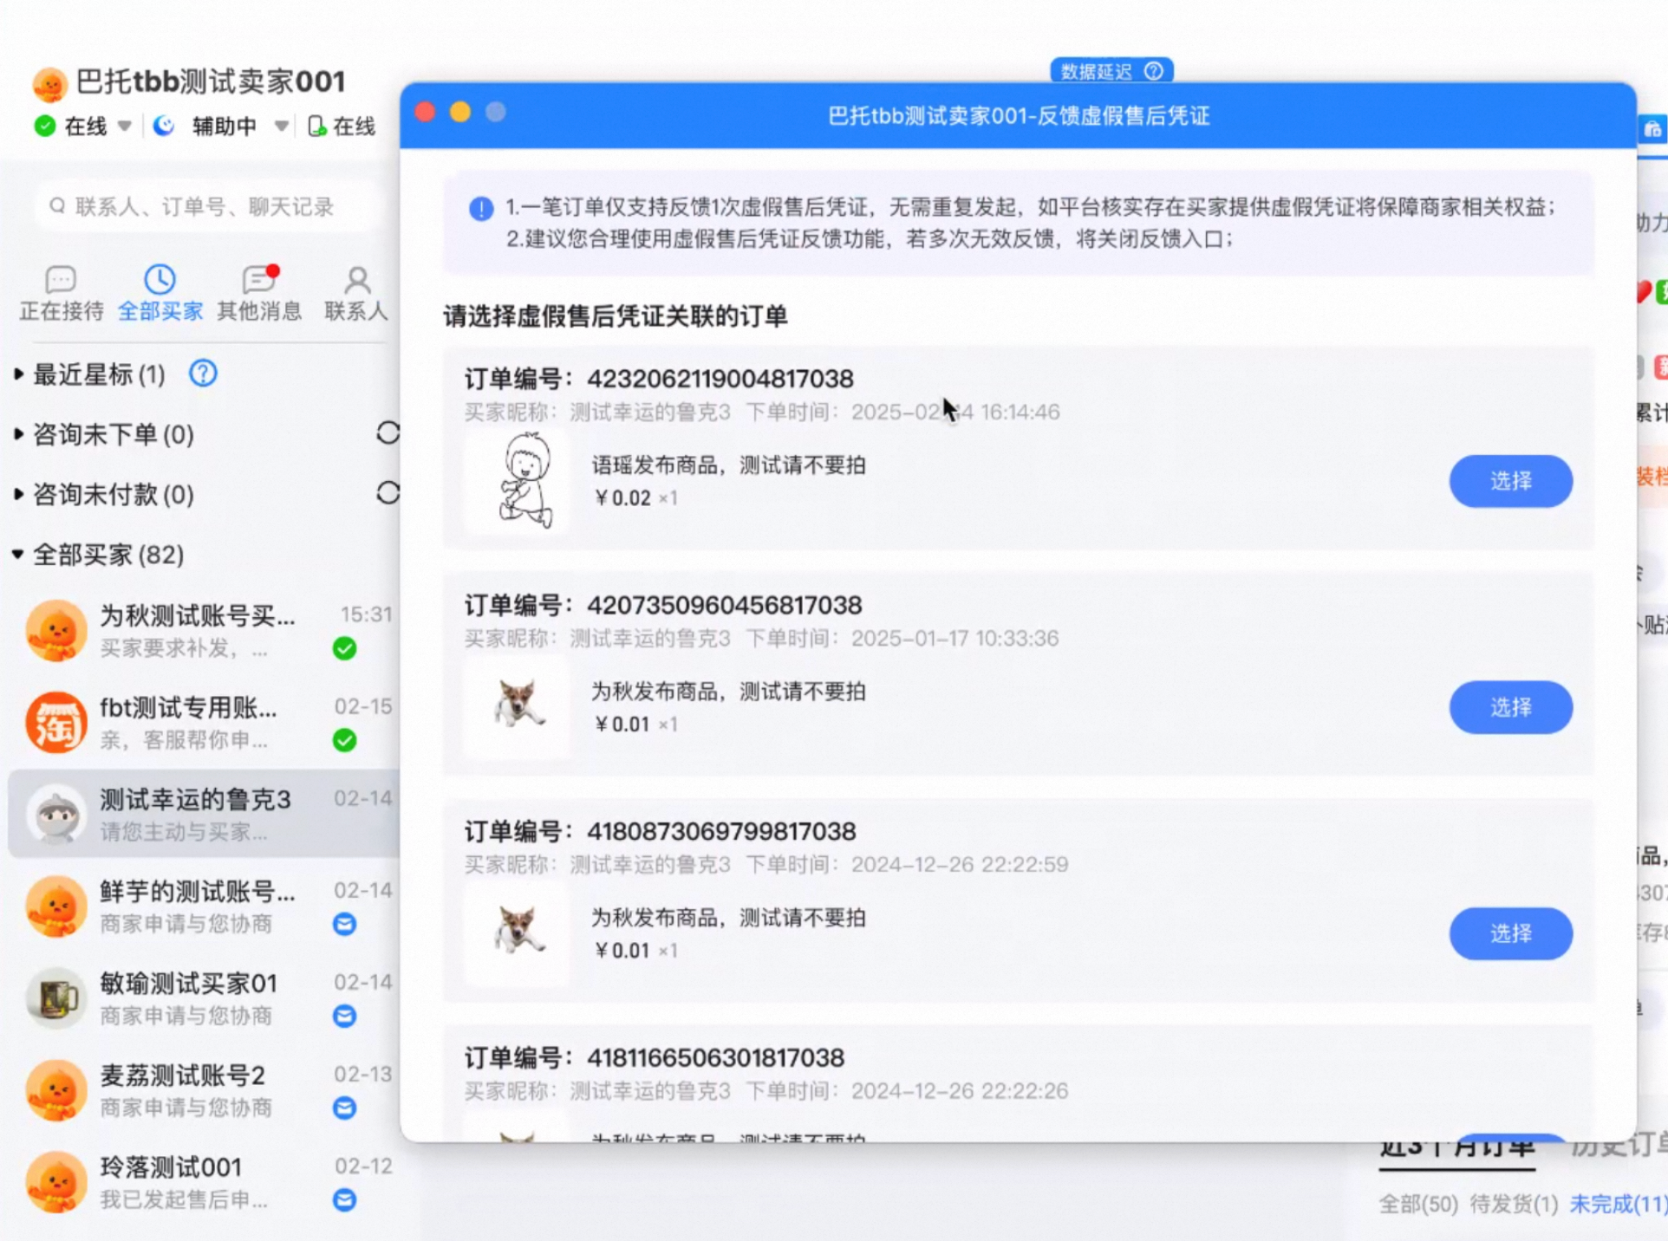Click the search field for contacts and orders
The image size is (1668, 1241).
coord(208,206)
